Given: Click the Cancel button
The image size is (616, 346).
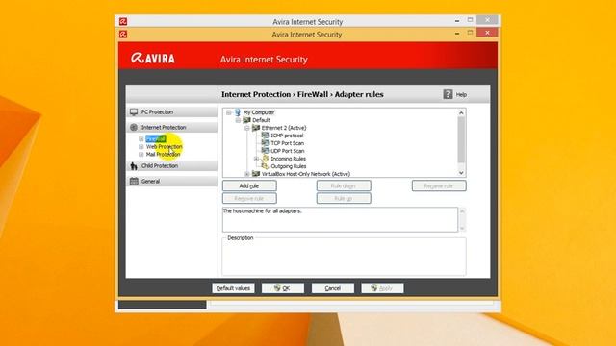Looking at the screenshot, I should point(333,288).
